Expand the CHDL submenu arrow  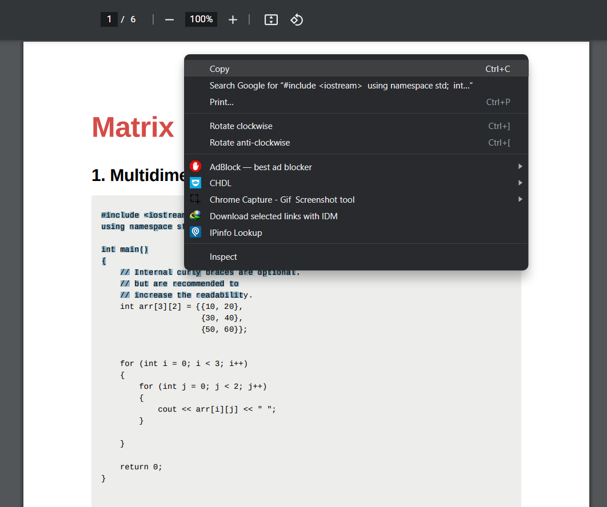pos(520,183)
